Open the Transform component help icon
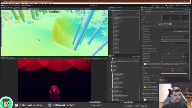This screenshot has width=192, height=108. pyautogui.click(x=185, y=14)
